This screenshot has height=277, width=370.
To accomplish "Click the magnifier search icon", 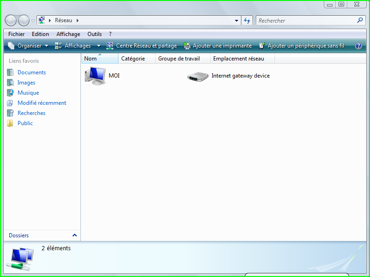I will [360, 20].
